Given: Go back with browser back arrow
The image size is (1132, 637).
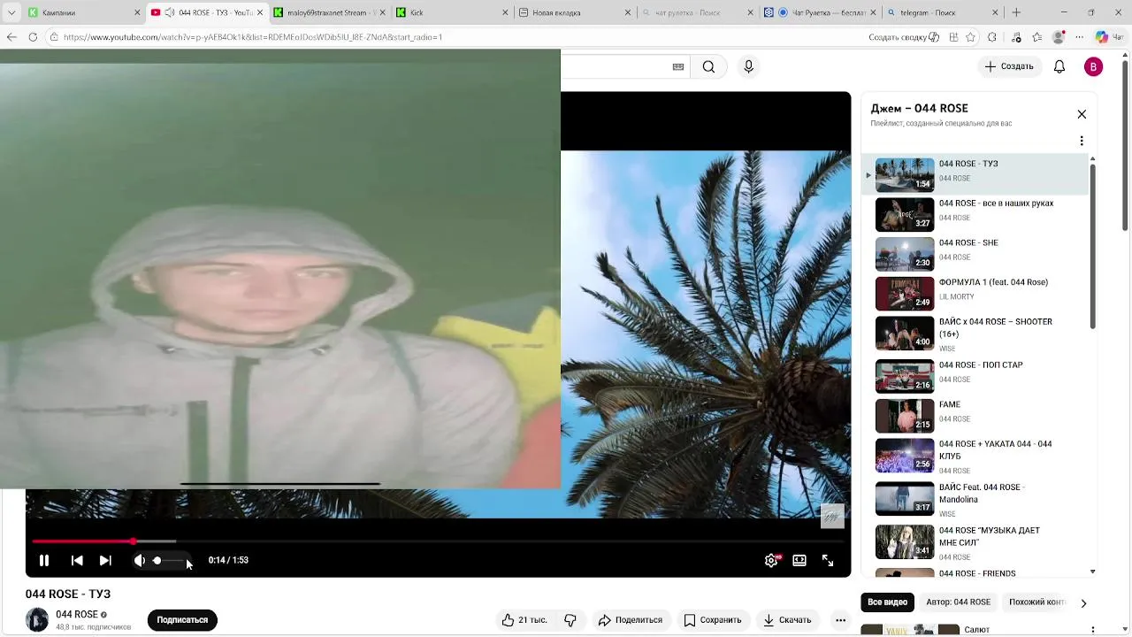Looking at the screenshot, I should (11, 37).
